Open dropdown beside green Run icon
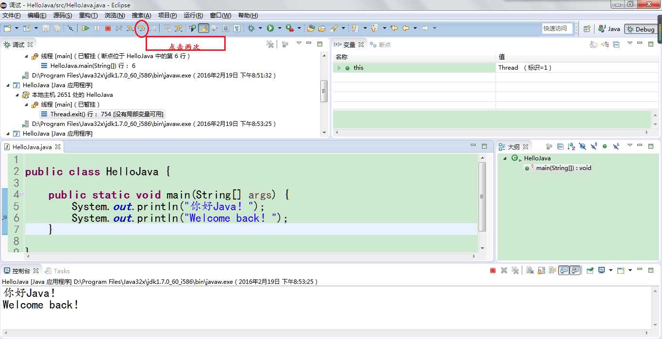Viewport: 662px width, 339px height. (280, 29)
